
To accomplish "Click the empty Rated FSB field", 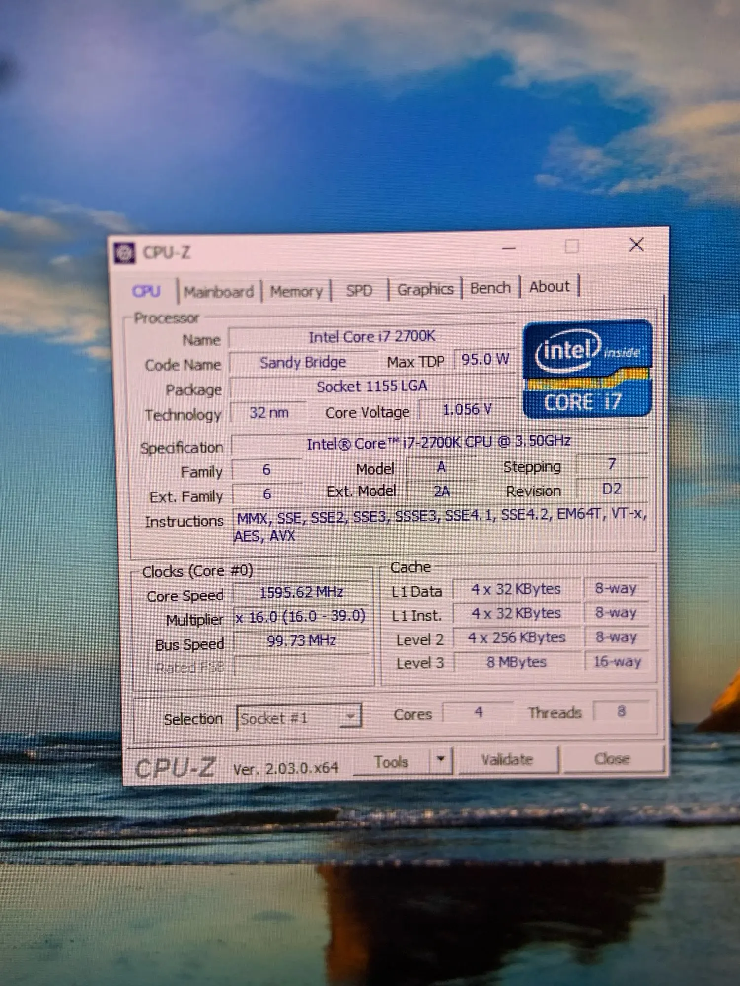I will (x=302, y=665).
